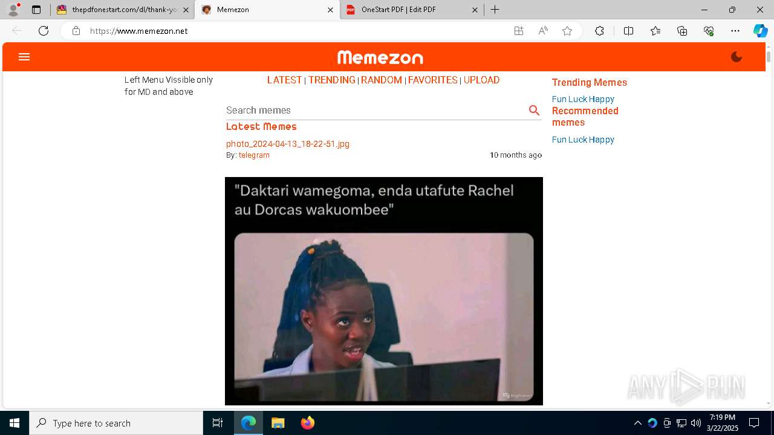774x435 pixels.
Task: Add this page to favorites star
Action: tap(567, 31)
